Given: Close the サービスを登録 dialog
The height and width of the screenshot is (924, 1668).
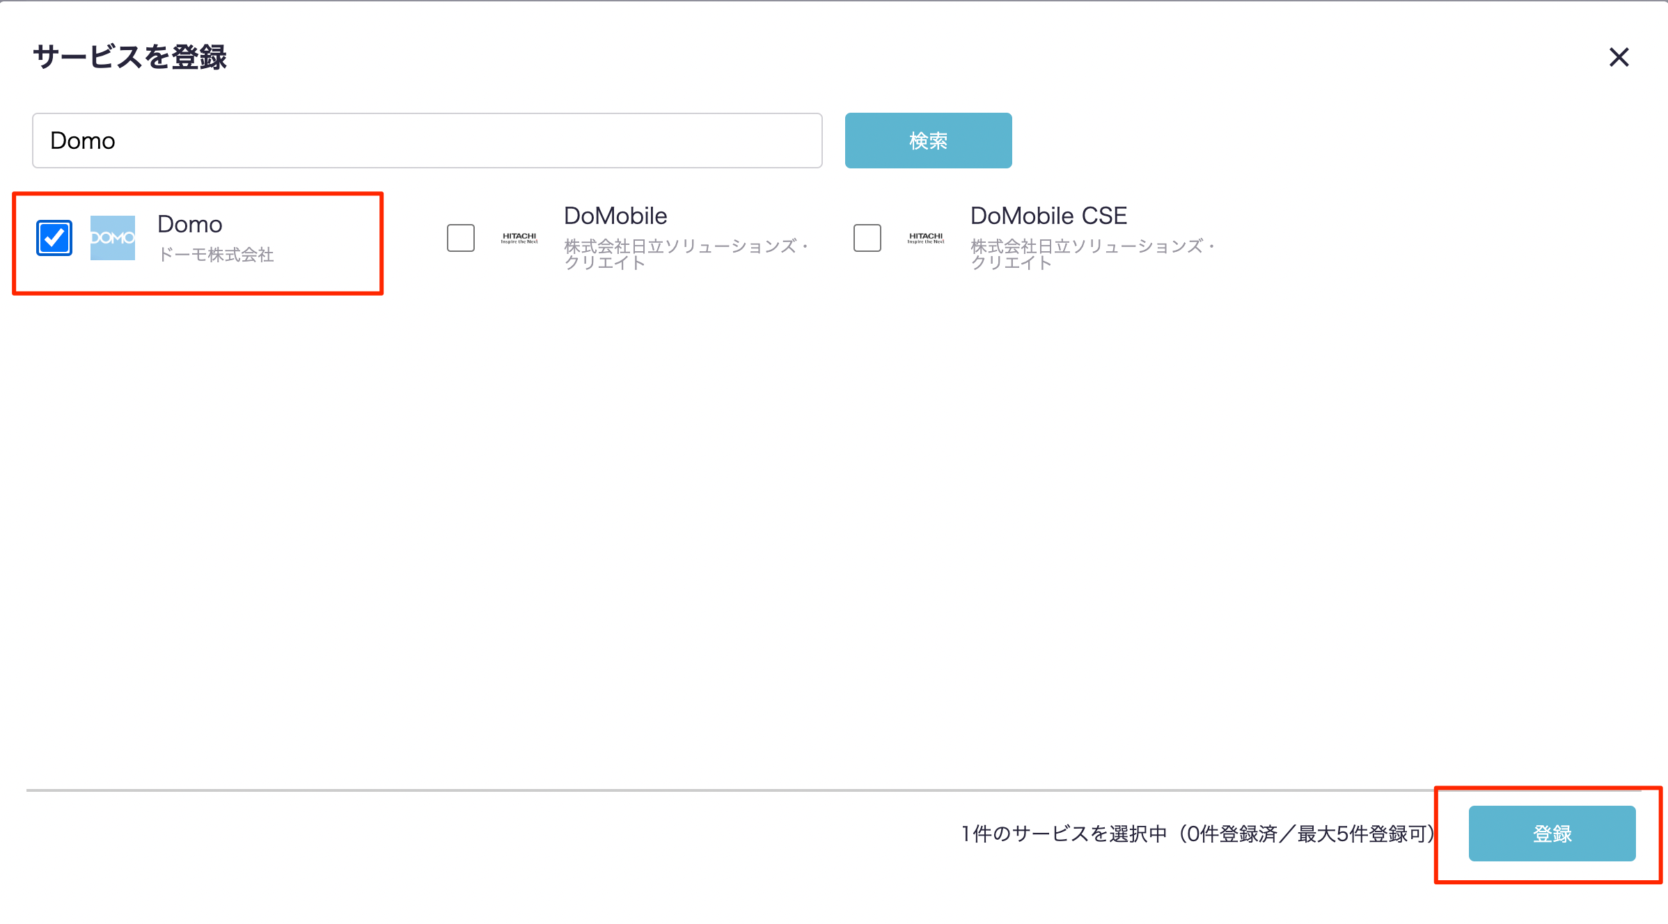Looking at the screenshot, I should click(x=1619, y=57).
